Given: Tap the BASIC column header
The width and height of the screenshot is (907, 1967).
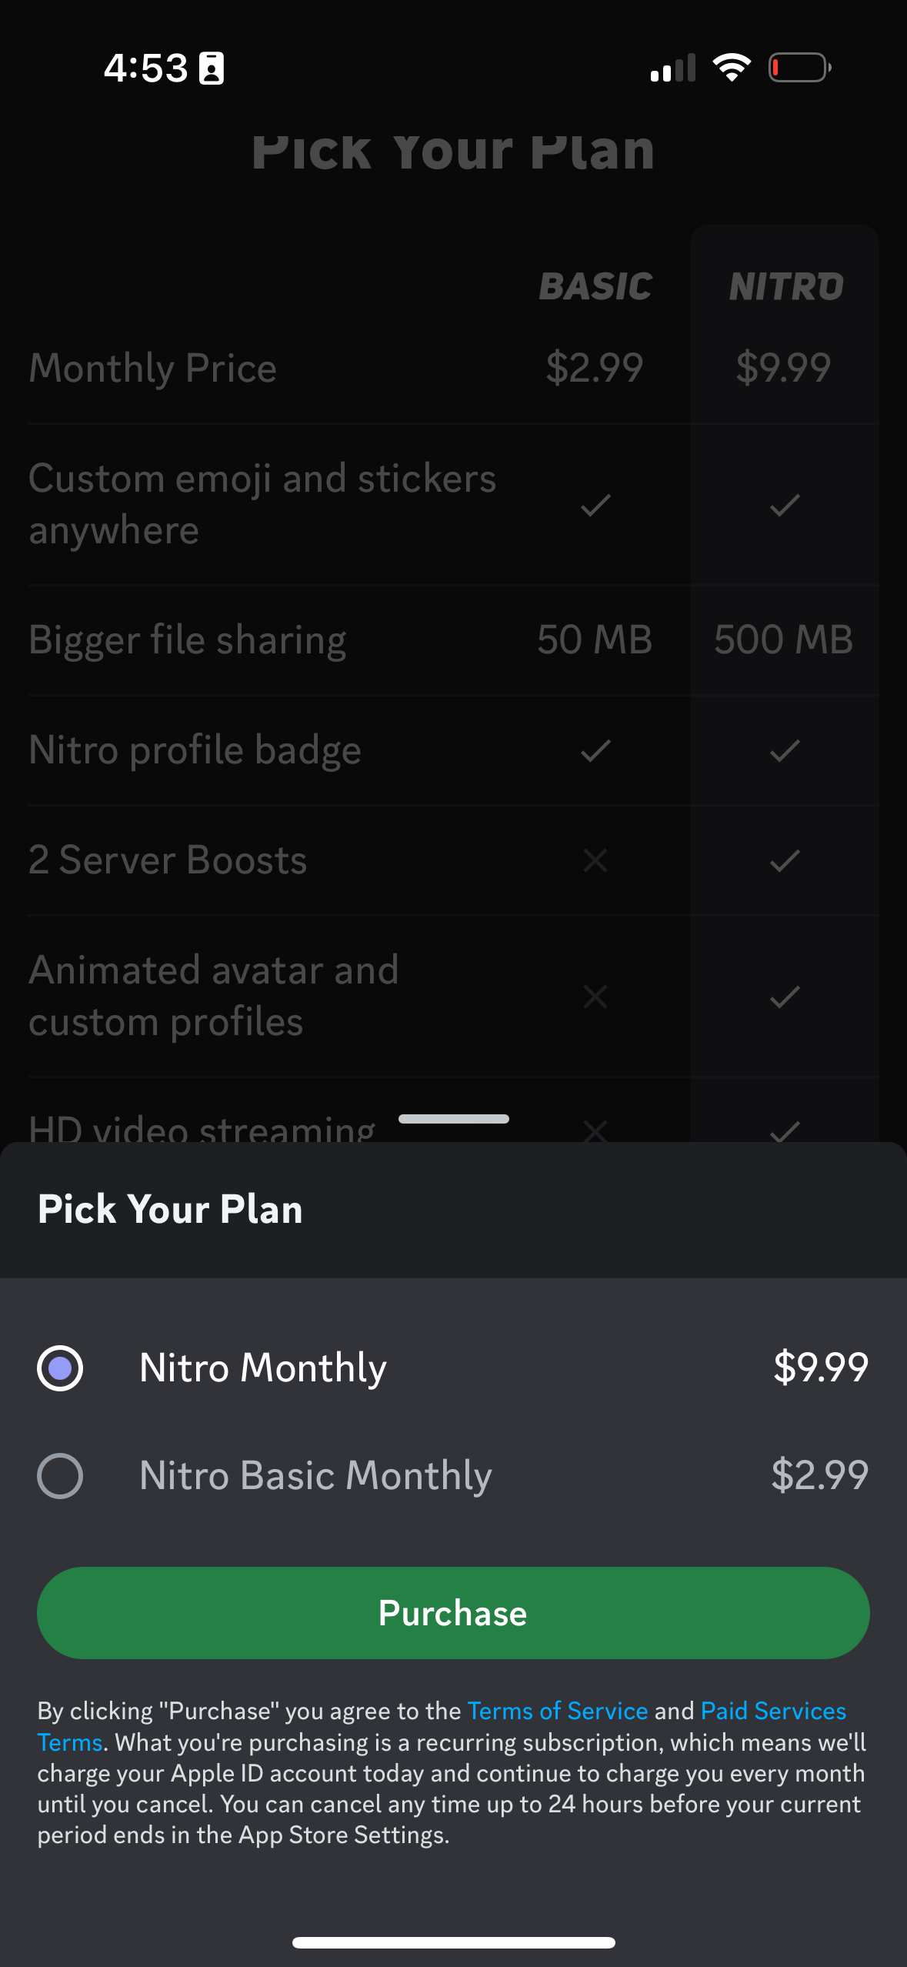Looking at the screenshot, I should (x=595, y=286).
